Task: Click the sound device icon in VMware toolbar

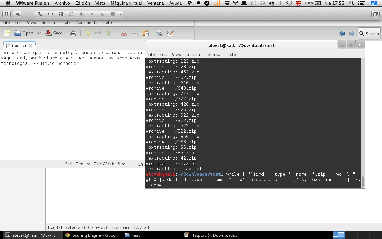Action: coord(82,14)
